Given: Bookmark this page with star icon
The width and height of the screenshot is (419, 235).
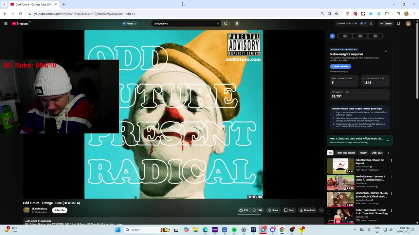Looking at the screenshot, I should pyautogui.click(x=337, y=14).
